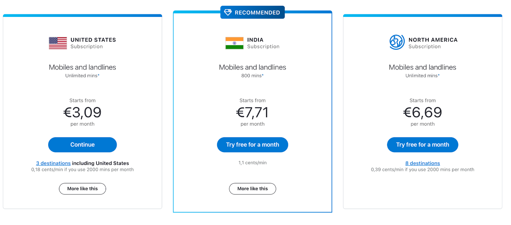Click the €7,71 price on India plan
The height and width of the screenshot is (225, 511).
(253, 112)
